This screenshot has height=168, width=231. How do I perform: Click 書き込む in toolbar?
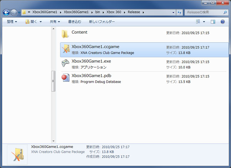tap(75, 22)
